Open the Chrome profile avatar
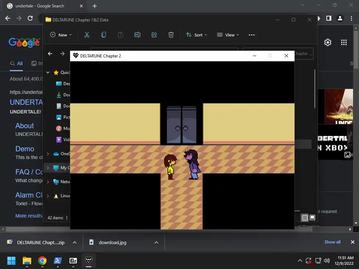The height and width of the screenshot is (269, 359). tap(340, 18)
